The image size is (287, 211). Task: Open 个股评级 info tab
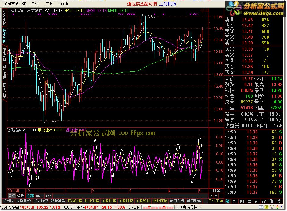point(126,201)
